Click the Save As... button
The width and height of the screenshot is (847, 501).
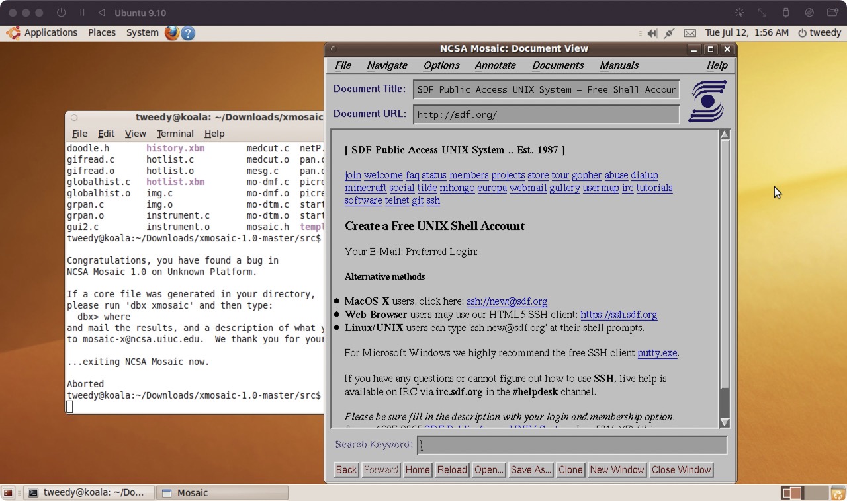point(531,470)
